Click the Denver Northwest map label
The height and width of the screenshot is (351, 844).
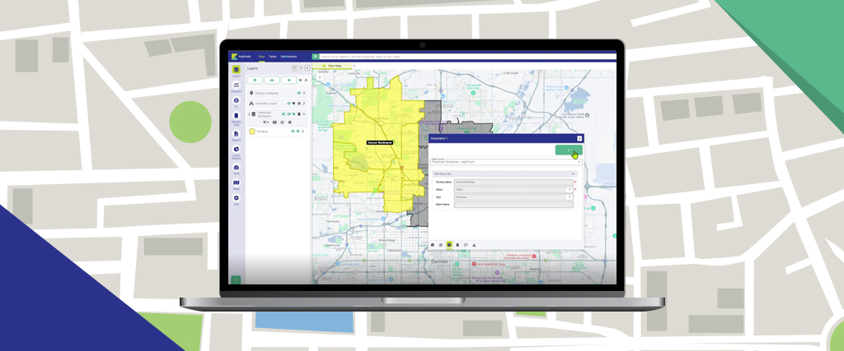pos(380,143)
